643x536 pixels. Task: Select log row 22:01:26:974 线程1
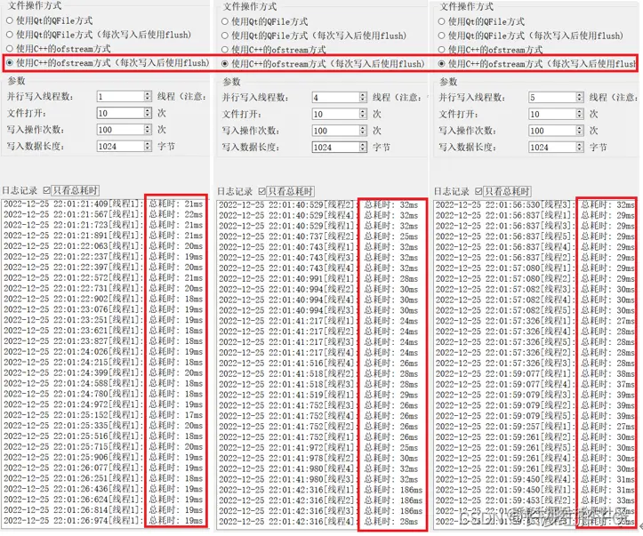[x=103, y=520]
